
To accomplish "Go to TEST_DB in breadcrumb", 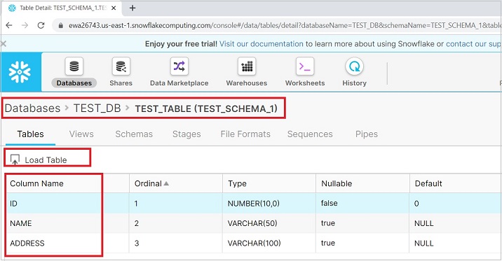I will tap(97, 108).
